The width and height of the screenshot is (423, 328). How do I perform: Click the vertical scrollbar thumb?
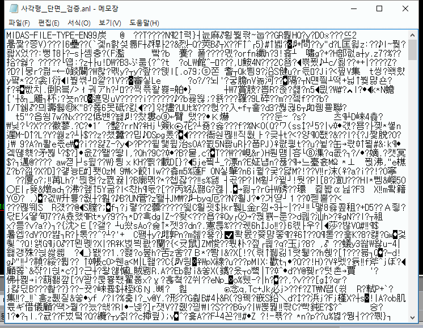(x=412, y=50)
